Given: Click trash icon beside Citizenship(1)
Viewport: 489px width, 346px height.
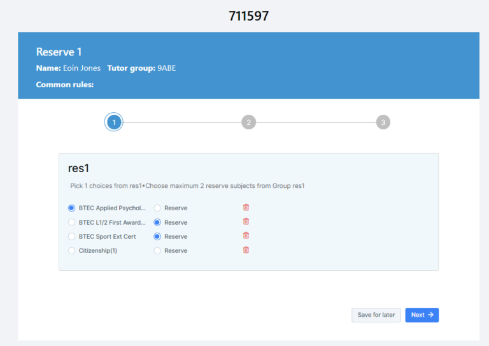Looking at the screenshot, I should pyautogui.click(x=246, y=250).
